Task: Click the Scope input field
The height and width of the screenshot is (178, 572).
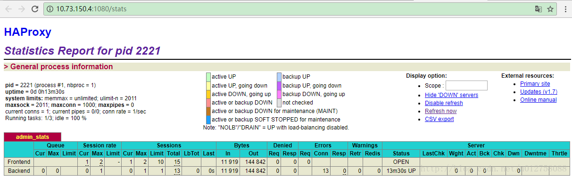Action: pos(466,85)
